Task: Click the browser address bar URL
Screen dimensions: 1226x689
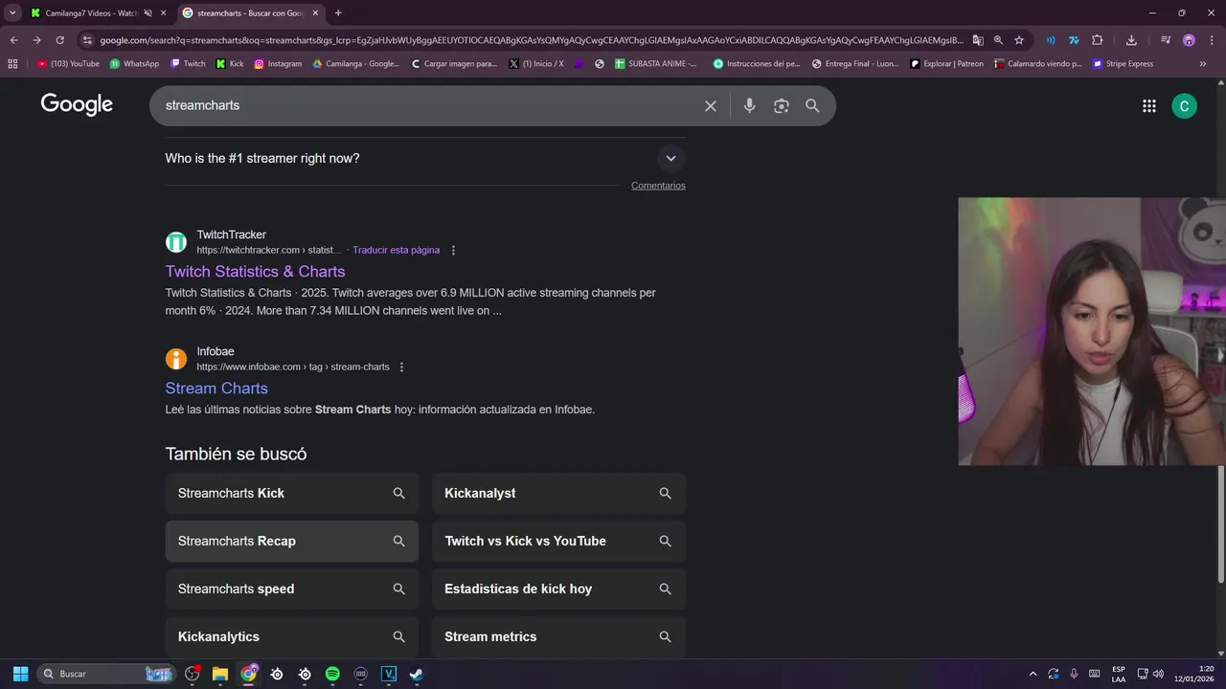Action: (x=532, y=40)
